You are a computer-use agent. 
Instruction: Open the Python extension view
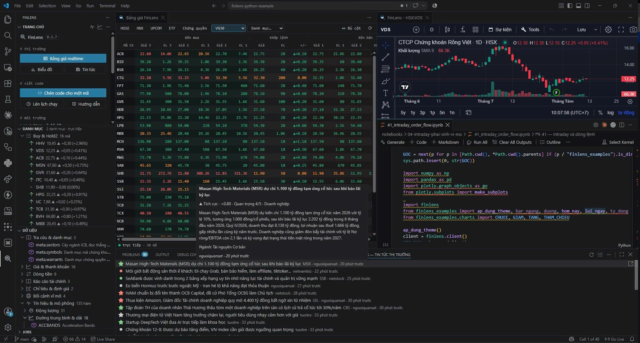(x=8, y=163)
